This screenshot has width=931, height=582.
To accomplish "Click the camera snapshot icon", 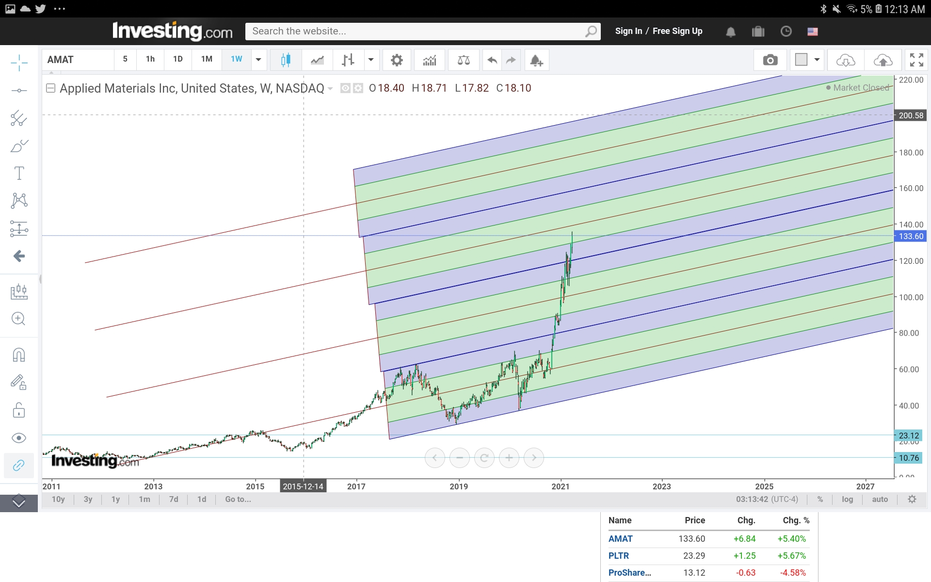I will tap(770, 60).
